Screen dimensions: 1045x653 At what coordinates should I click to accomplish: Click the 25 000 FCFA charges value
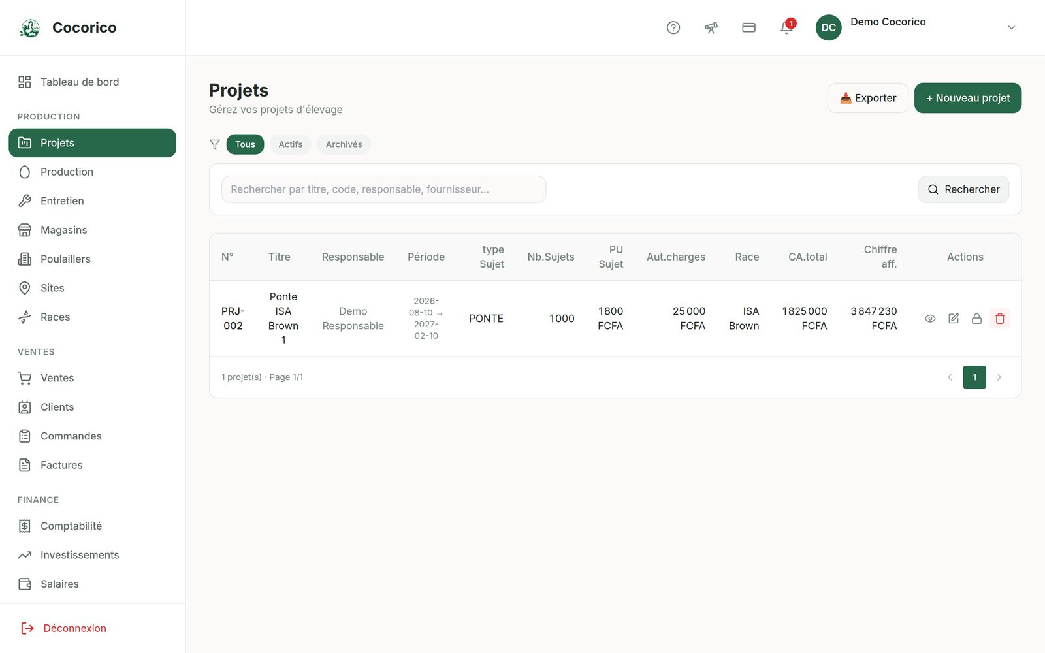pyautogui.click(x=689, y=319)
